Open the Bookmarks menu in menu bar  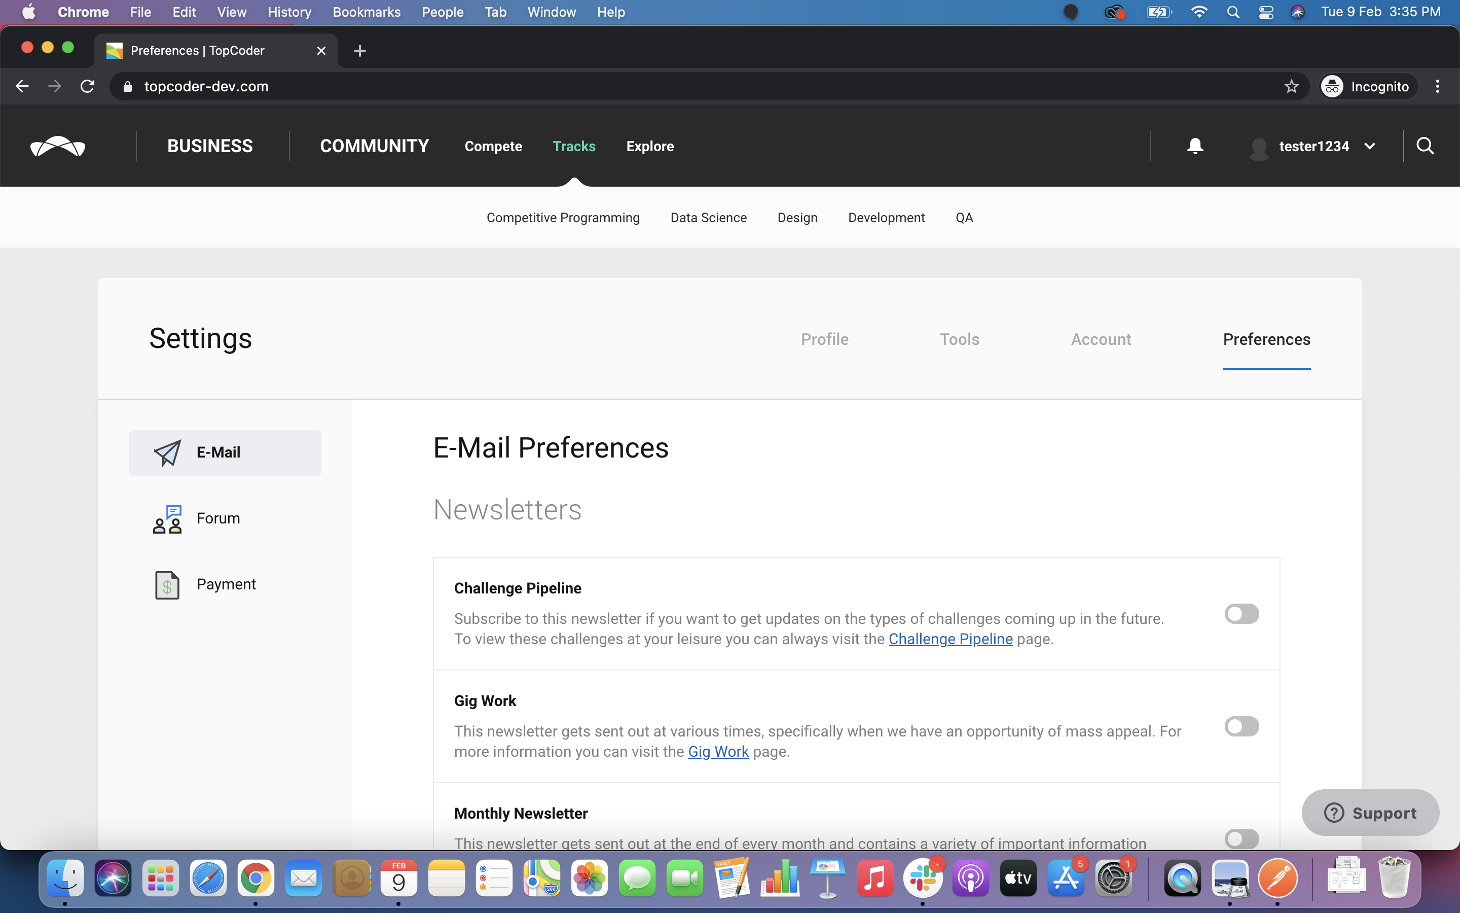pos(366,12)
